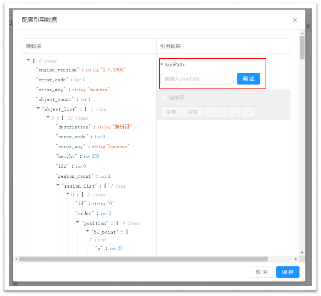Screen dimensions: 321x296
Task: Click the horizontal scrollbar thumb
Action: pos(143,259)
